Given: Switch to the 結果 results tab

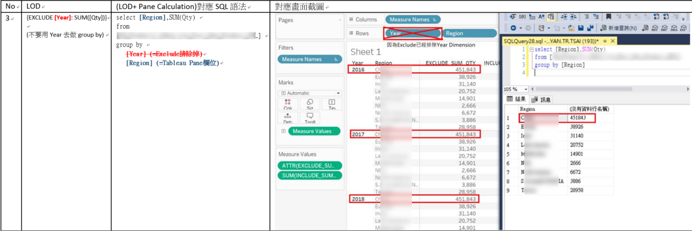Looking at the screenshot, I should (516, 99).
